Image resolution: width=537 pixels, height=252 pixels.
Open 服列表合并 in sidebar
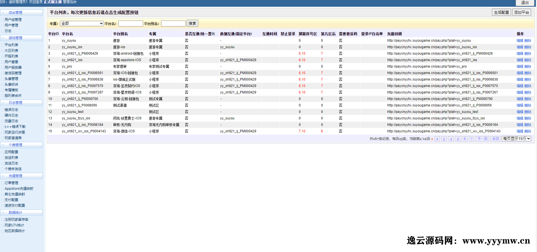[x=13, y=96]
